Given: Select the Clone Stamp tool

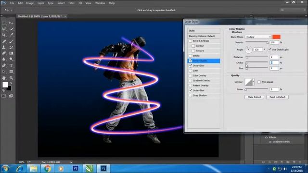Looking at the screenshot, I should [x=4, y=47].
